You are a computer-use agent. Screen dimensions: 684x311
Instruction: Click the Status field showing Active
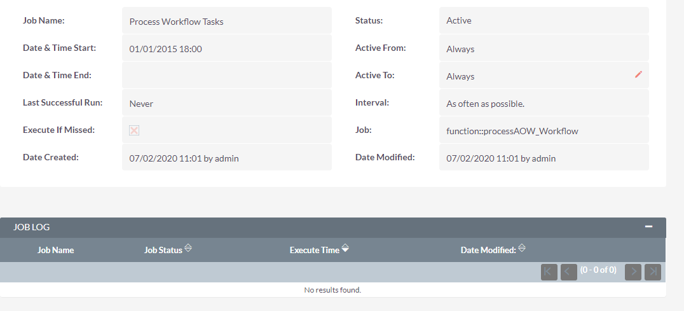pos(458,20)
